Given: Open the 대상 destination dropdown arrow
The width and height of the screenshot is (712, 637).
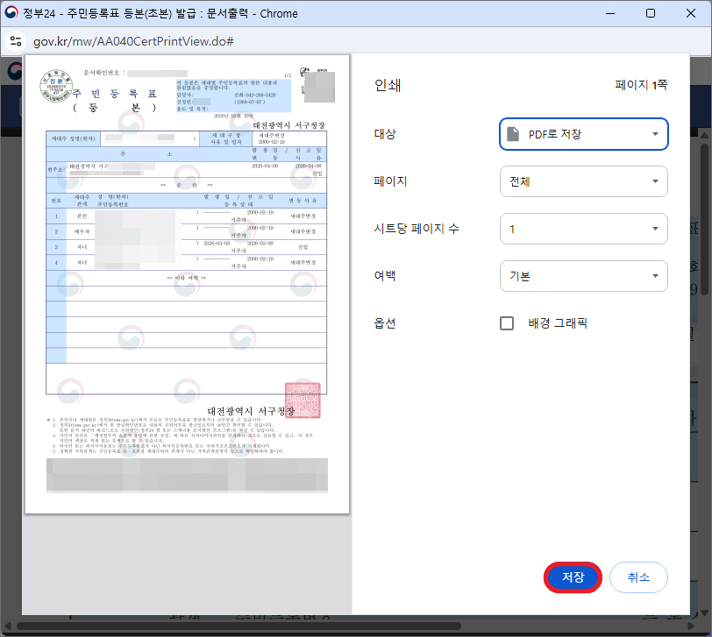Looking at the screenshot, I should coord(655,134).
